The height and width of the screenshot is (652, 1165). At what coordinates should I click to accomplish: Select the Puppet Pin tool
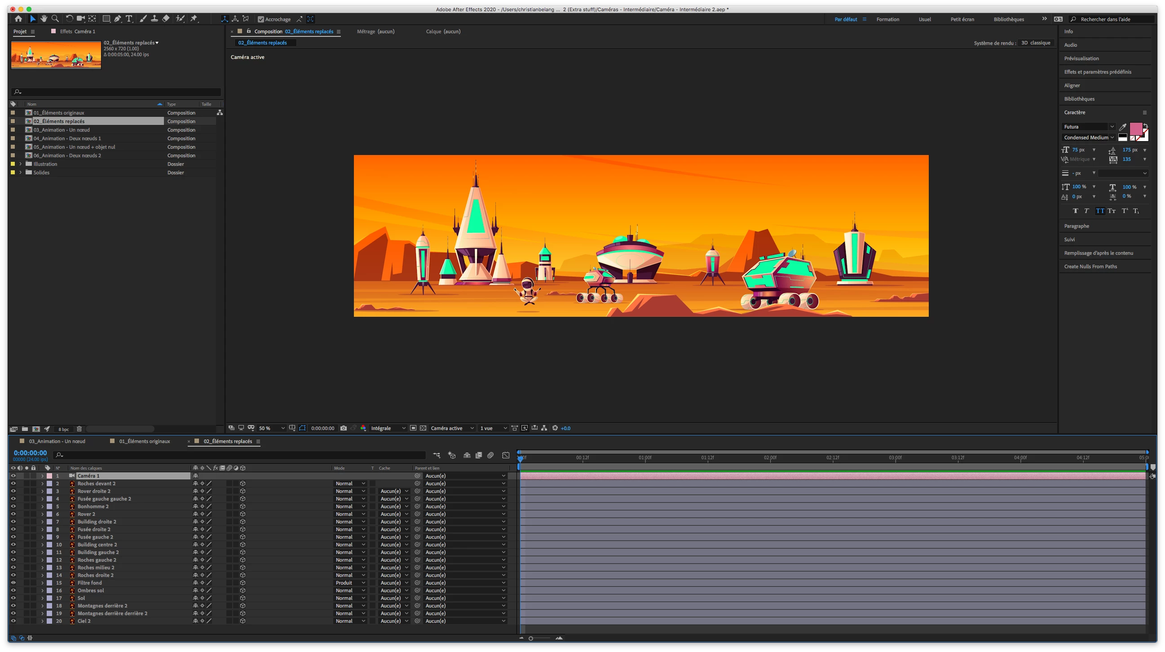(x=194, y=18)
